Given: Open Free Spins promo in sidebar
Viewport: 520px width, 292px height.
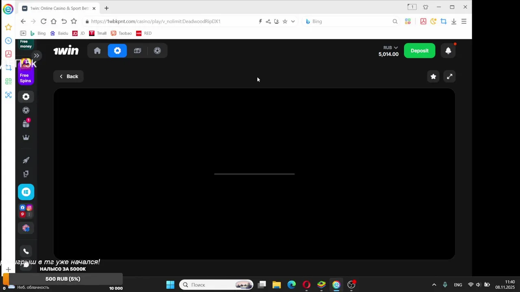Looking at the screenshot, I should click(x=26, y=72).
